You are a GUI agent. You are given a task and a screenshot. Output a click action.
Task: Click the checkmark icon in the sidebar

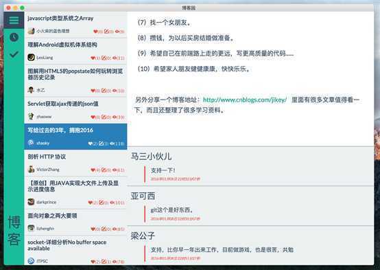pos(14,54)
